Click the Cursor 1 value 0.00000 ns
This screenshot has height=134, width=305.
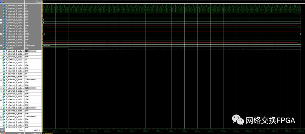[35, 133]
